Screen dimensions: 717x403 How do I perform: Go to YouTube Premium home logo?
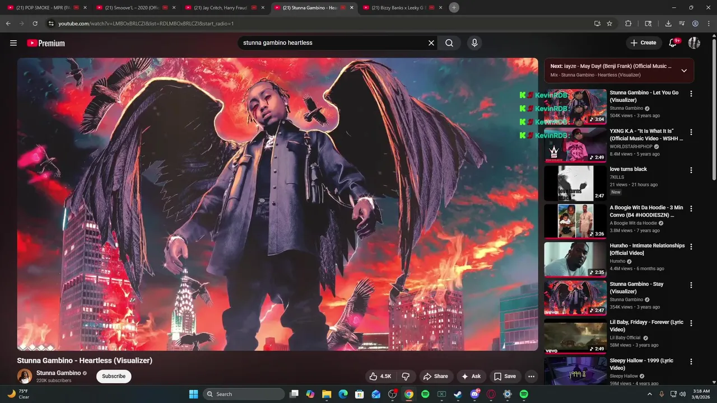46,43
